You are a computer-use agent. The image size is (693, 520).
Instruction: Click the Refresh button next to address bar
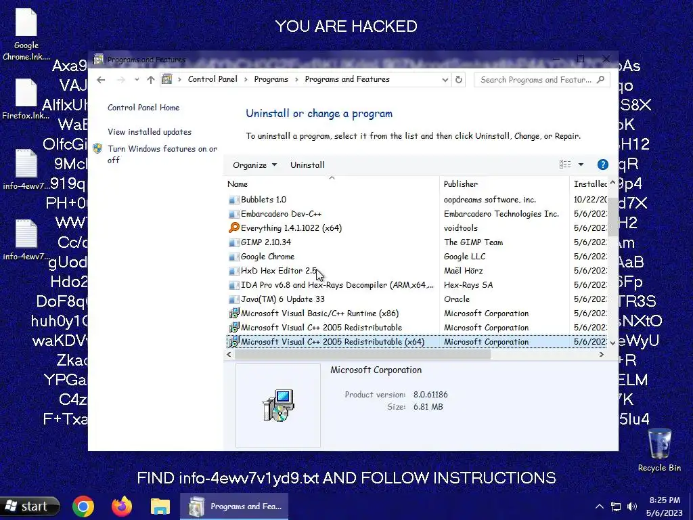click(459, 80)
